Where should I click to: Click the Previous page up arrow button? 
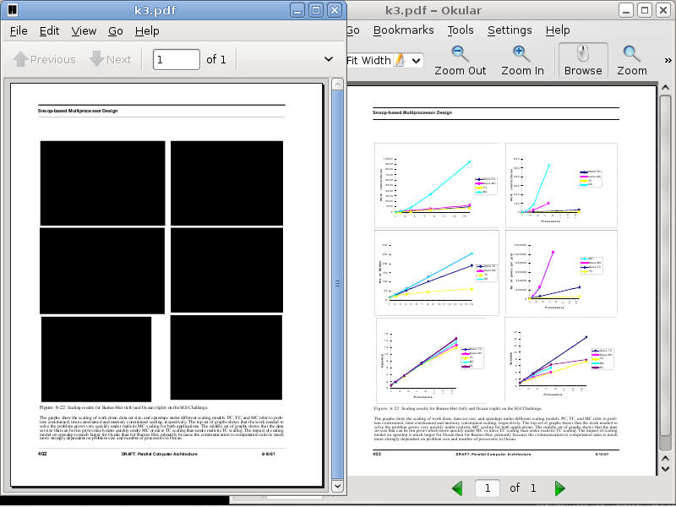45,60
